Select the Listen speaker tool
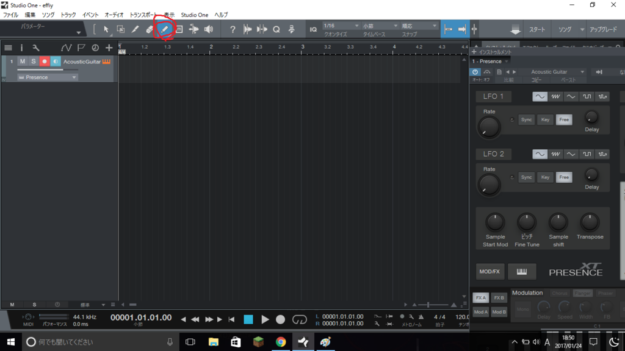 [x=209, y=29]
